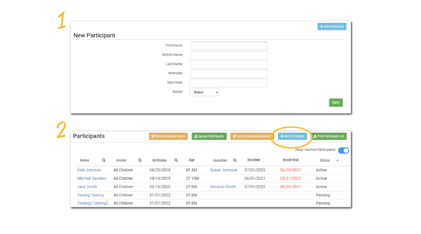Screen dimensions: 421x234
Task: Click into the First Name field
Action: click(x=228, y=46)
